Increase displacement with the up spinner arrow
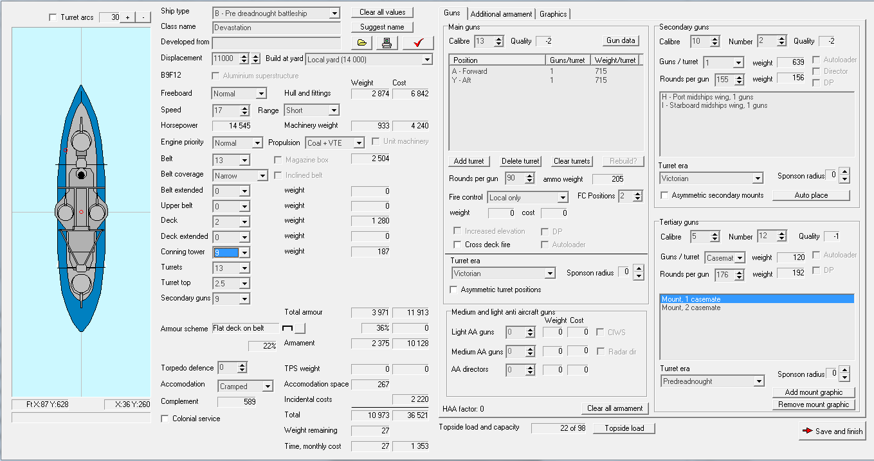The height and width of the screenshot is (461, 874). (x=244, y=56)
